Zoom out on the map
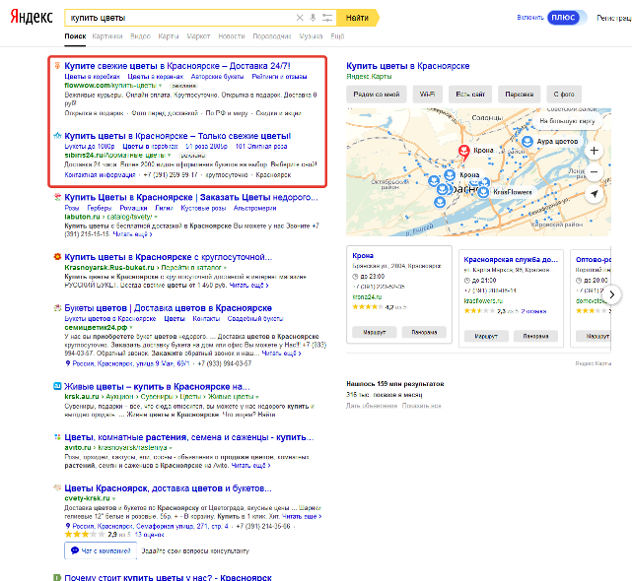 [x=594, y=171]
